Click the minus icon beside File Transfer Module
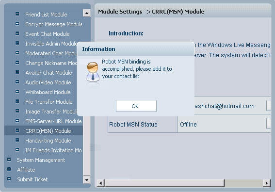The width and height of the screenshot is (275, 192). (x=17, y=101)
